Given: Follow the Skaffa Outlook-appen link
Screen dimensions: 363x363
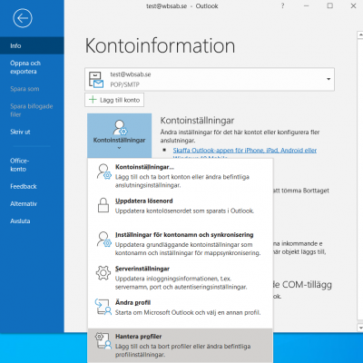Looking at the screenshot, I should coord(245,151).
